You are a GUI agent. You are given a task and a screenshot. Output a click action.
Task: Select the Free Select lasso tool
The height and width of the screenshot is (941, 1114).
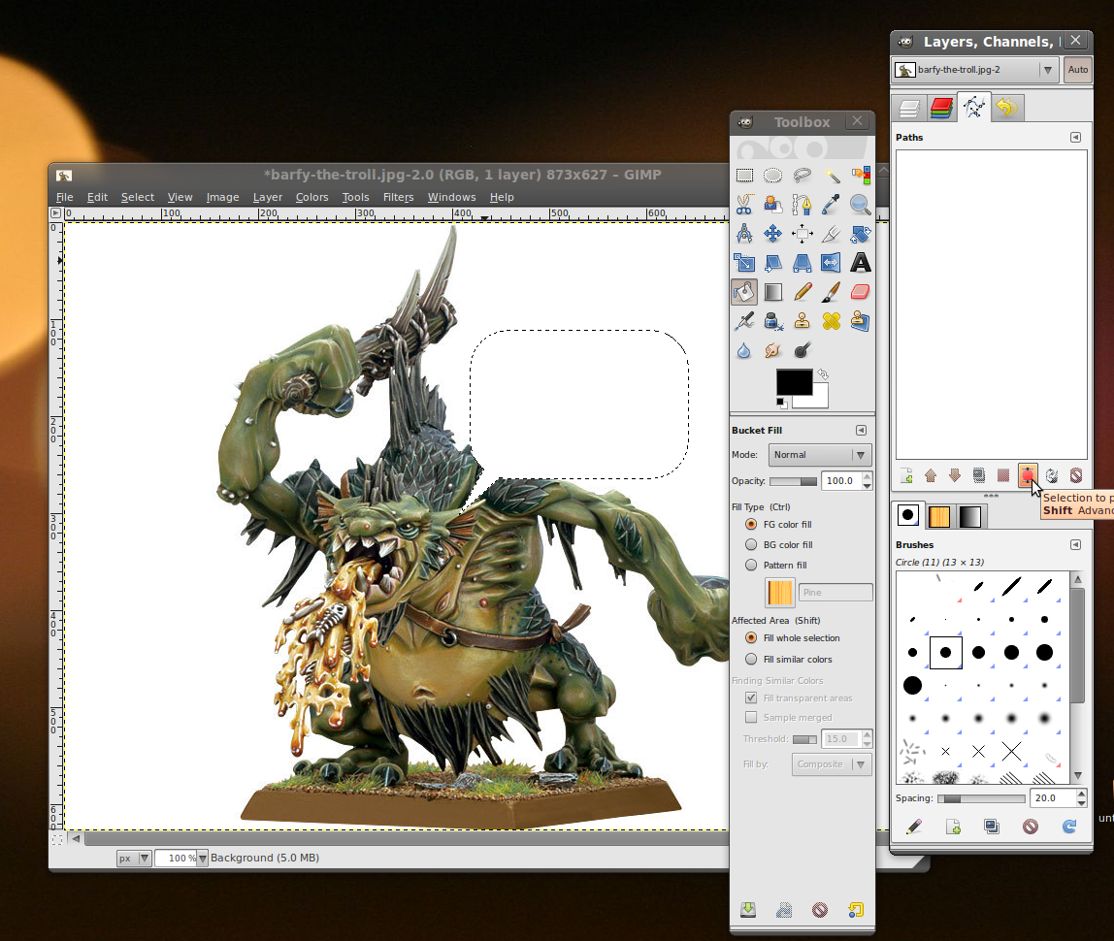tap(803, 176)
